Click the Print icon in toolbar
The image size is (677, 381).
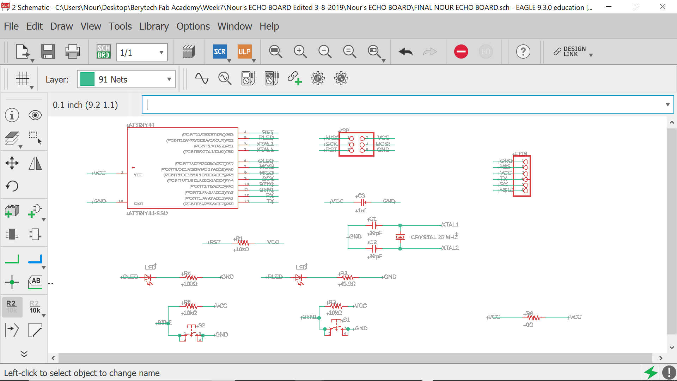point(72,52)
